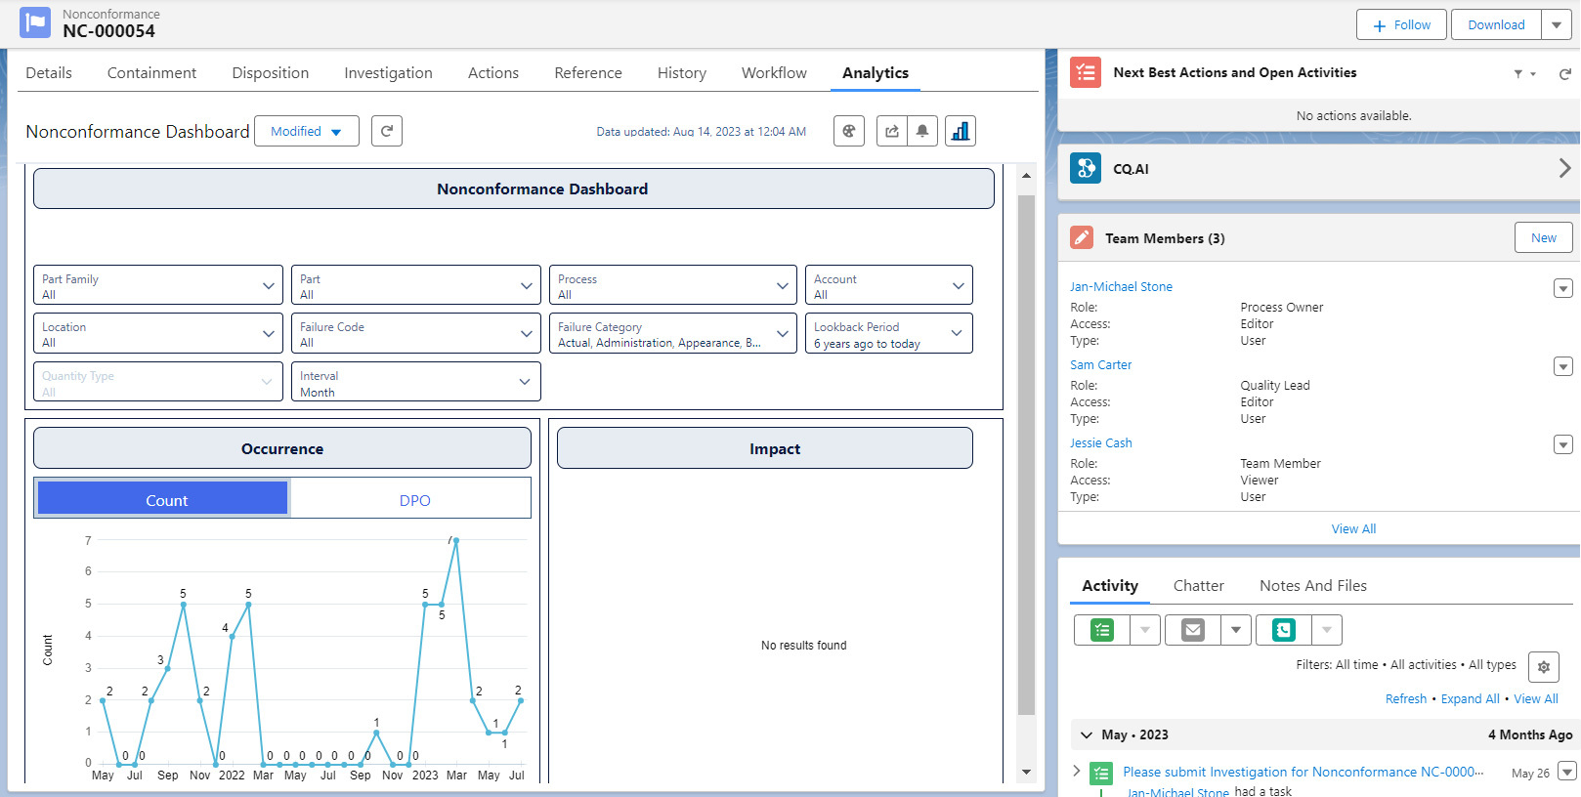
Task: Open activity timeline filter settings gear
Action: click(1544, 667)
